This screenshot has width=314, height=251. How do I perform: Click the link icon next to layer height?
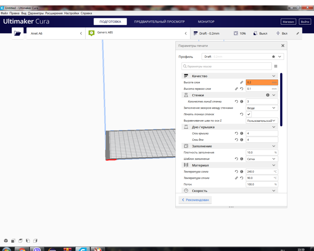[241, 82]
